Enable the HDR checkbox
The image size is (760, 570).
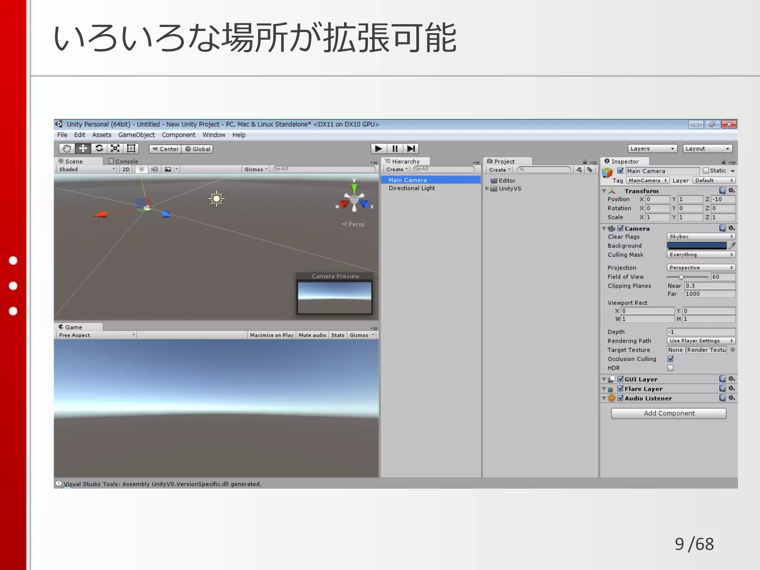670,368
